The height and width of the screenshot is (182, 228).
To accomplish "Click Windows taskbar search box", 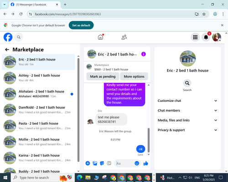I will click(x=42, y=177).
